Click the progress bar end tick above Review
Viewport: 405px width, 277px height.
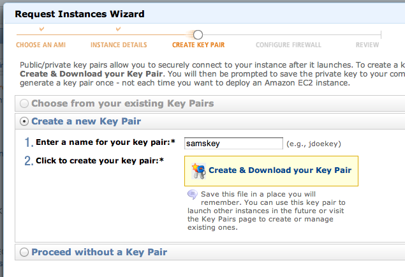pyautogui.click(x=381, y=34)
